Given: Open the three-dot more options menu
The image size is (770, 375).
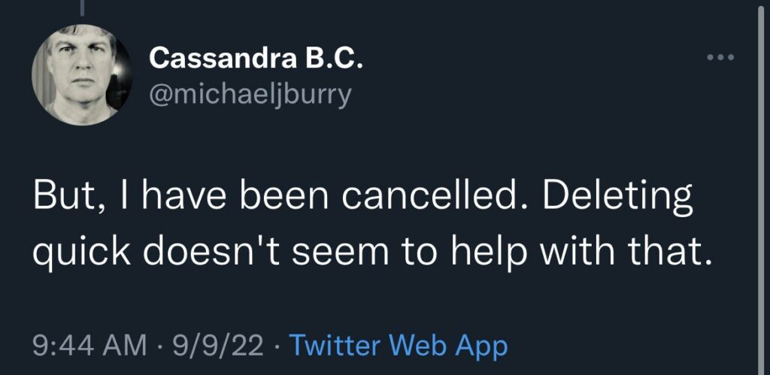Looking at the screenshot, I should pyautogui.click(x=721, y=58).
